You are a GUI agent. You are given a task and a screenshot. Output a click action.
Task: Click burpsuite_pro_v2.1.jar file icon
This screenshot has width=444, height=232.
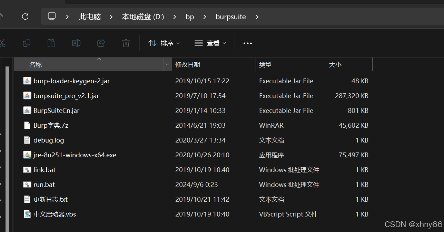coord(27,96)
